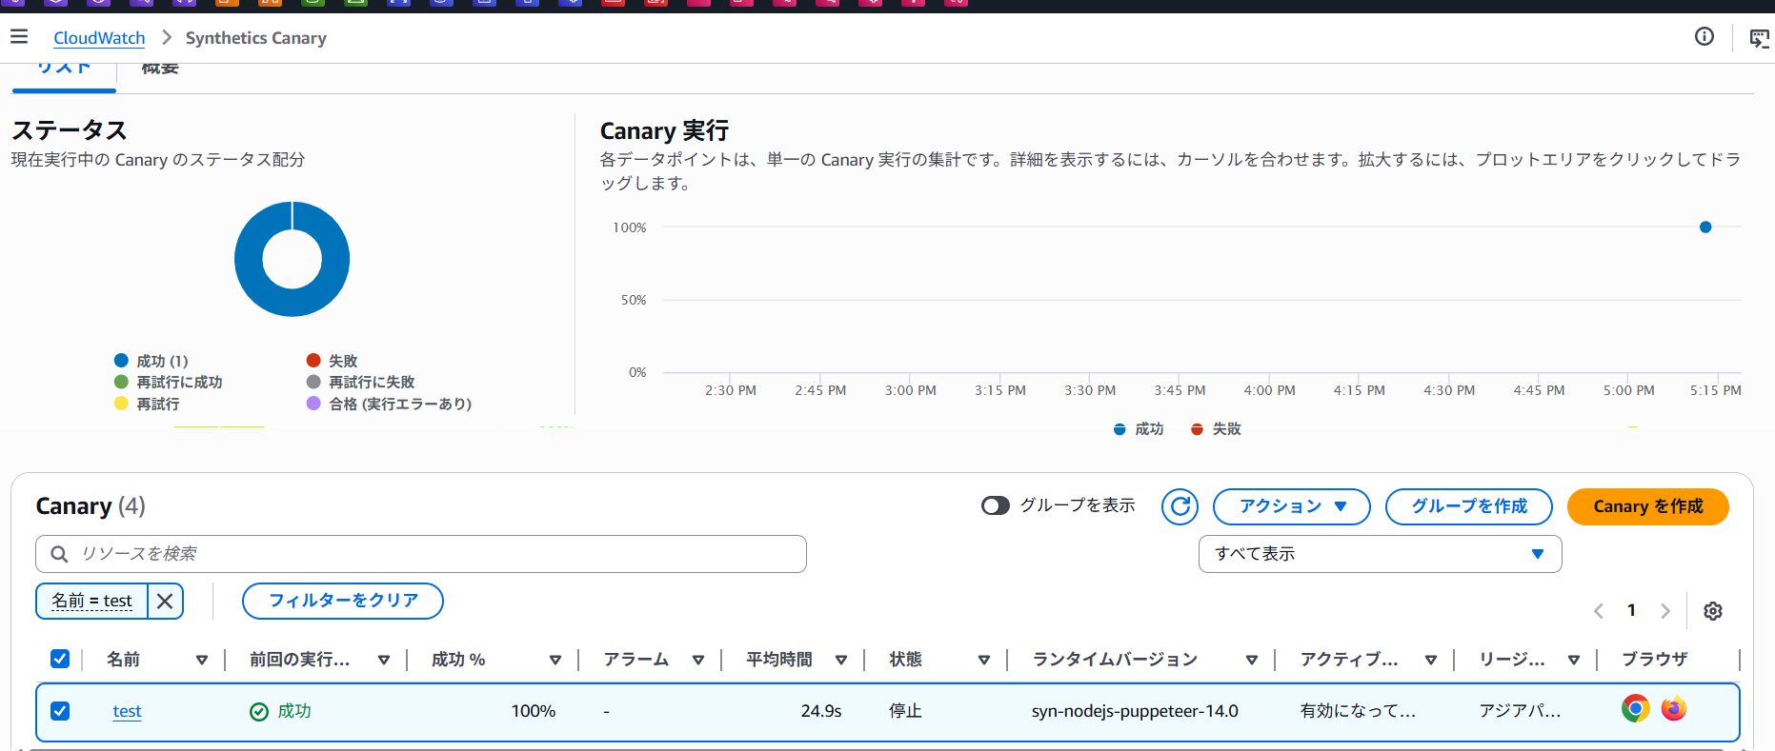
Task: Uncheck the test canary row checkbox
Action: click(x=60, y=711)
